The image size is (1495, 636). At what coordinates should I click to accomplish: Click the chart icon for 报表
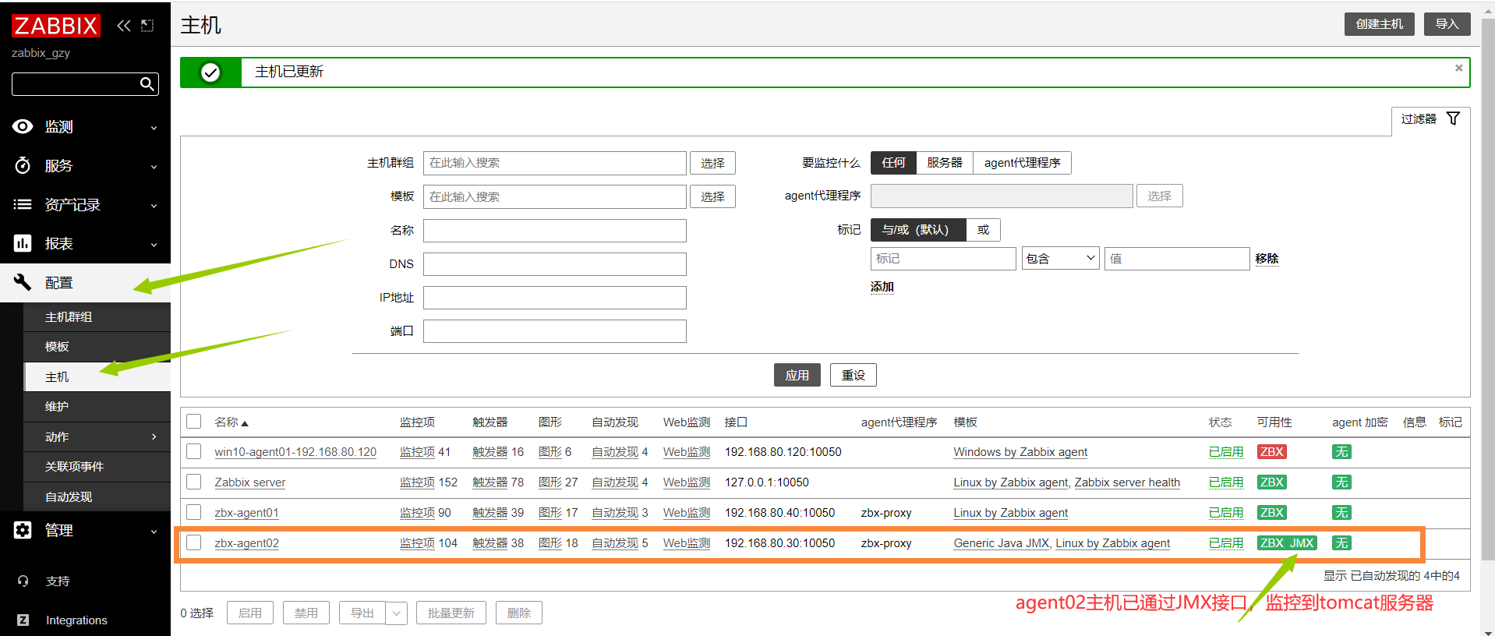pos(23,243)
